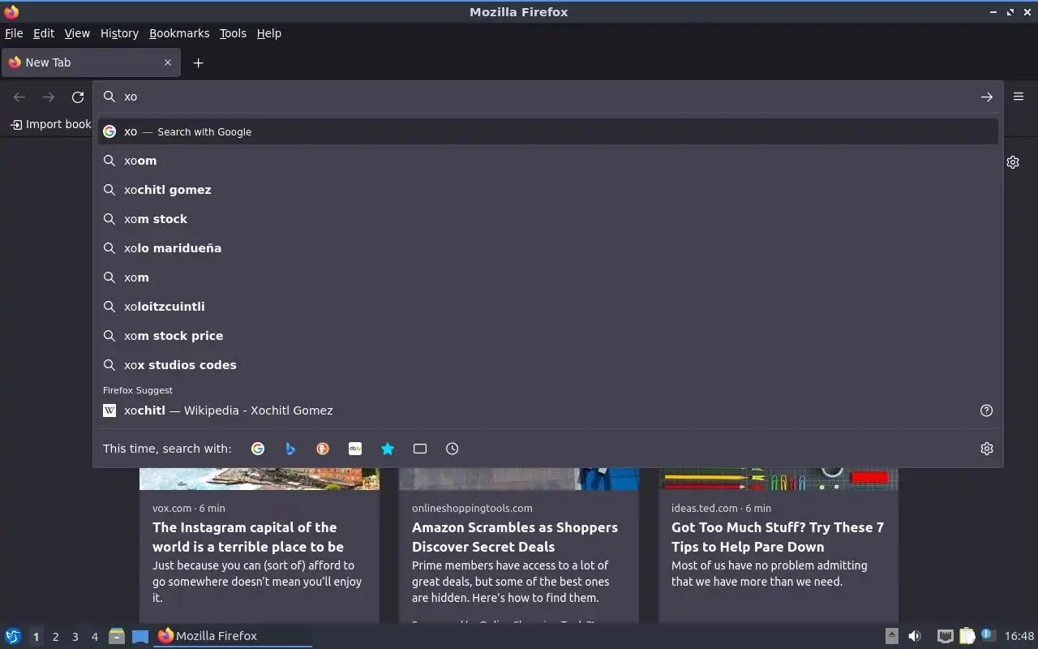The image size is (1038, 649).
Task: Switch to the New Tab tab
Action: click(x=90, y=62)
